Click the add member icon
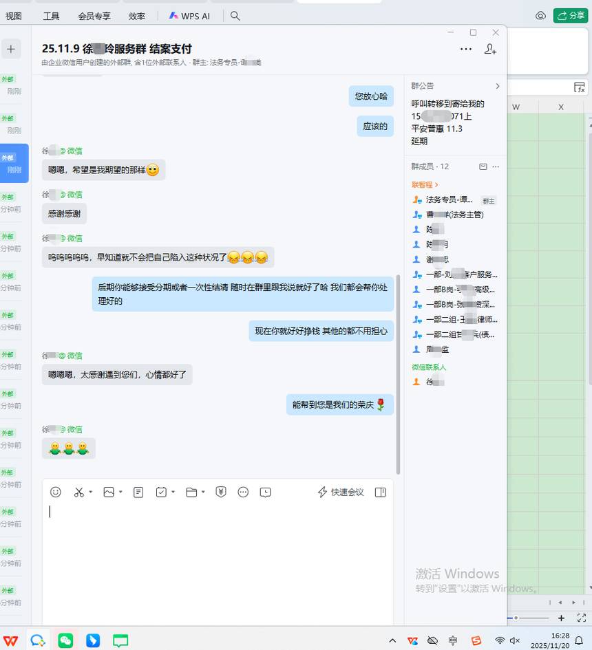The height and width of the screenshot is (650, 592). [x=490, y=49]
